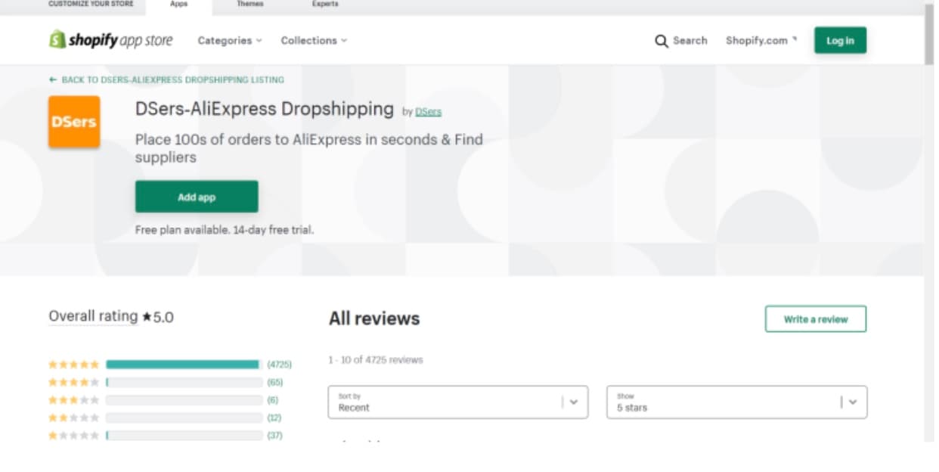Screen dimensions: 939x472
Task: Click the Shopify app store logo
Action: pos(112,40)
